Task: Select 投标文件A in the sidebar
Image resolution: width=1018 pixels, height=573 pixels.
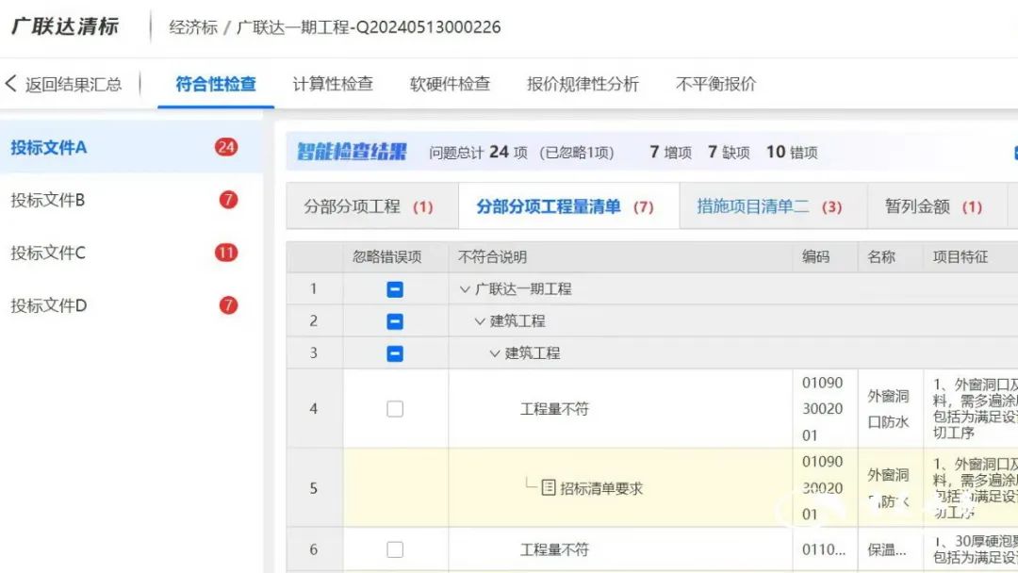Action: point(131,147)
